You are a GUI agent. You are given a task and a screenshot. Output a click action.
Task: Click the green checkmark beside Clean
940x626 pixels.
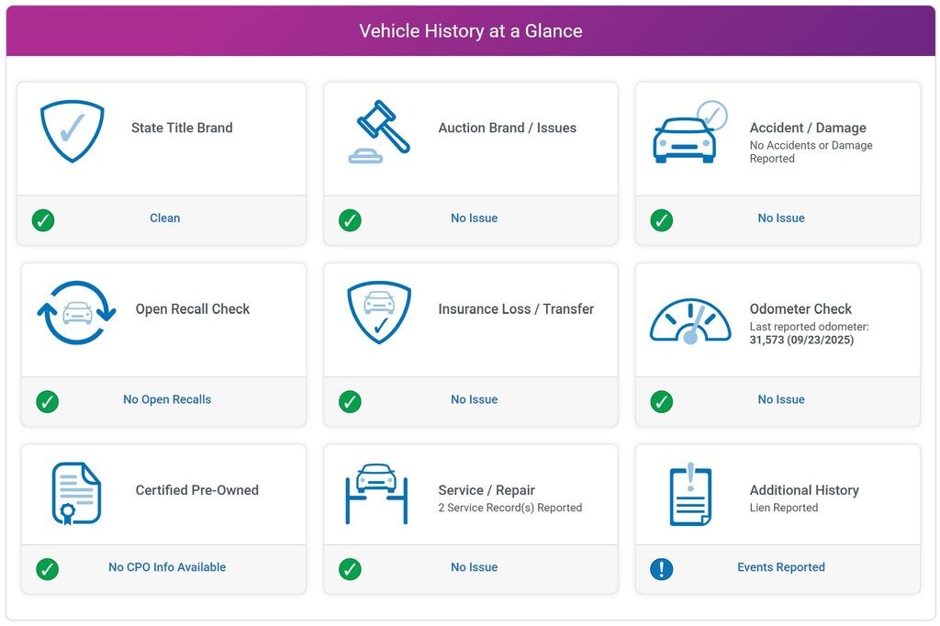(x=43, y=220)
